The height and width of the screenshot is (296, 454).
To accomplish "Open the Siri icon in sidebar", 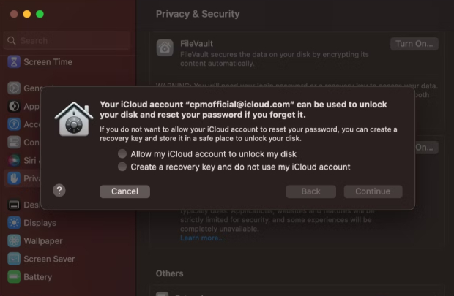I will point(14,160).
